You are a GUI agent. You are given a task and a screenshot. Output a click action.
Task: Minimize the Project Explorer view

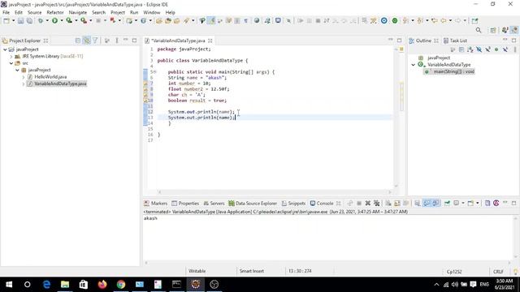[125, 41]
